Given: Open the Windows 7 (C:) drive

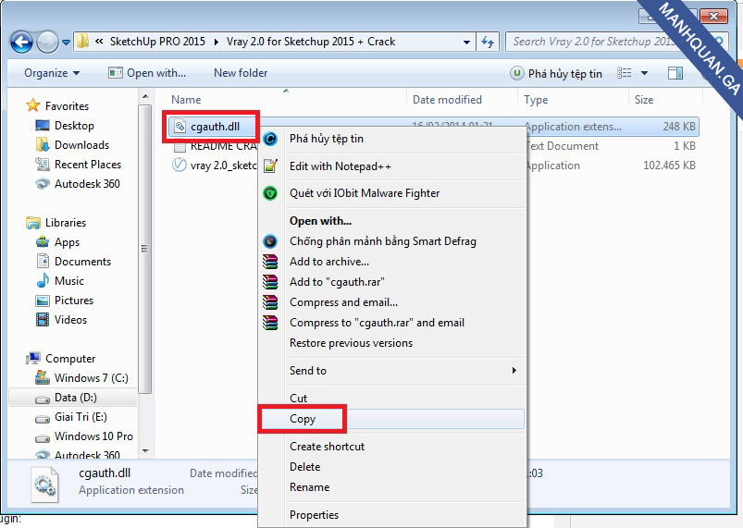Looking at the screenshot, I should tap(81, 378).
